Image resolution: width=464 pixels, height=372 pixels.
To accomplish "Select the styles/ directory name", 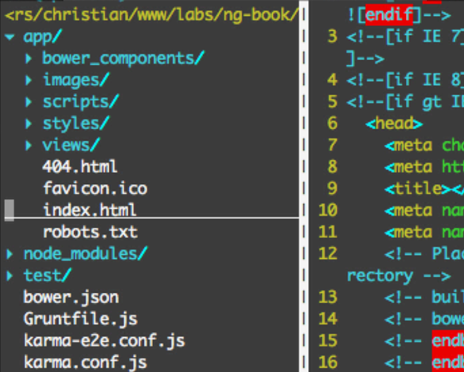I will click(76, 123).
